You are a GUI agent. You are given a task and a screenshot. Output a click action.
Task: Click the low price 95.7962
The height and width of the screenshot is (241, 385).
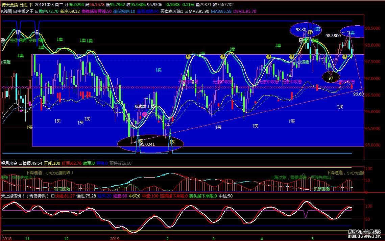point(117,5)
